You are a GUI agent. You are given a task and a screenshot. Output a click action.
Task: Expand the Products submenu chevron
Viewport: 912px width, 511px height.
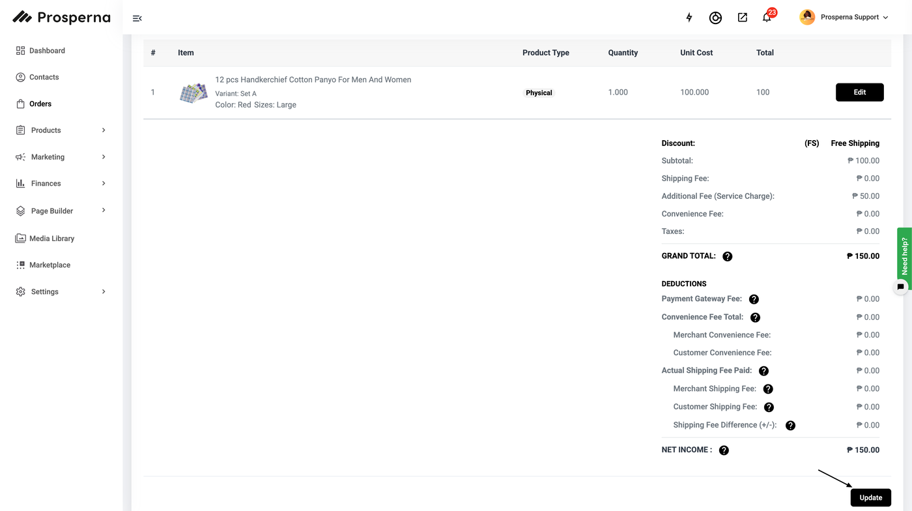pos(104,130)
